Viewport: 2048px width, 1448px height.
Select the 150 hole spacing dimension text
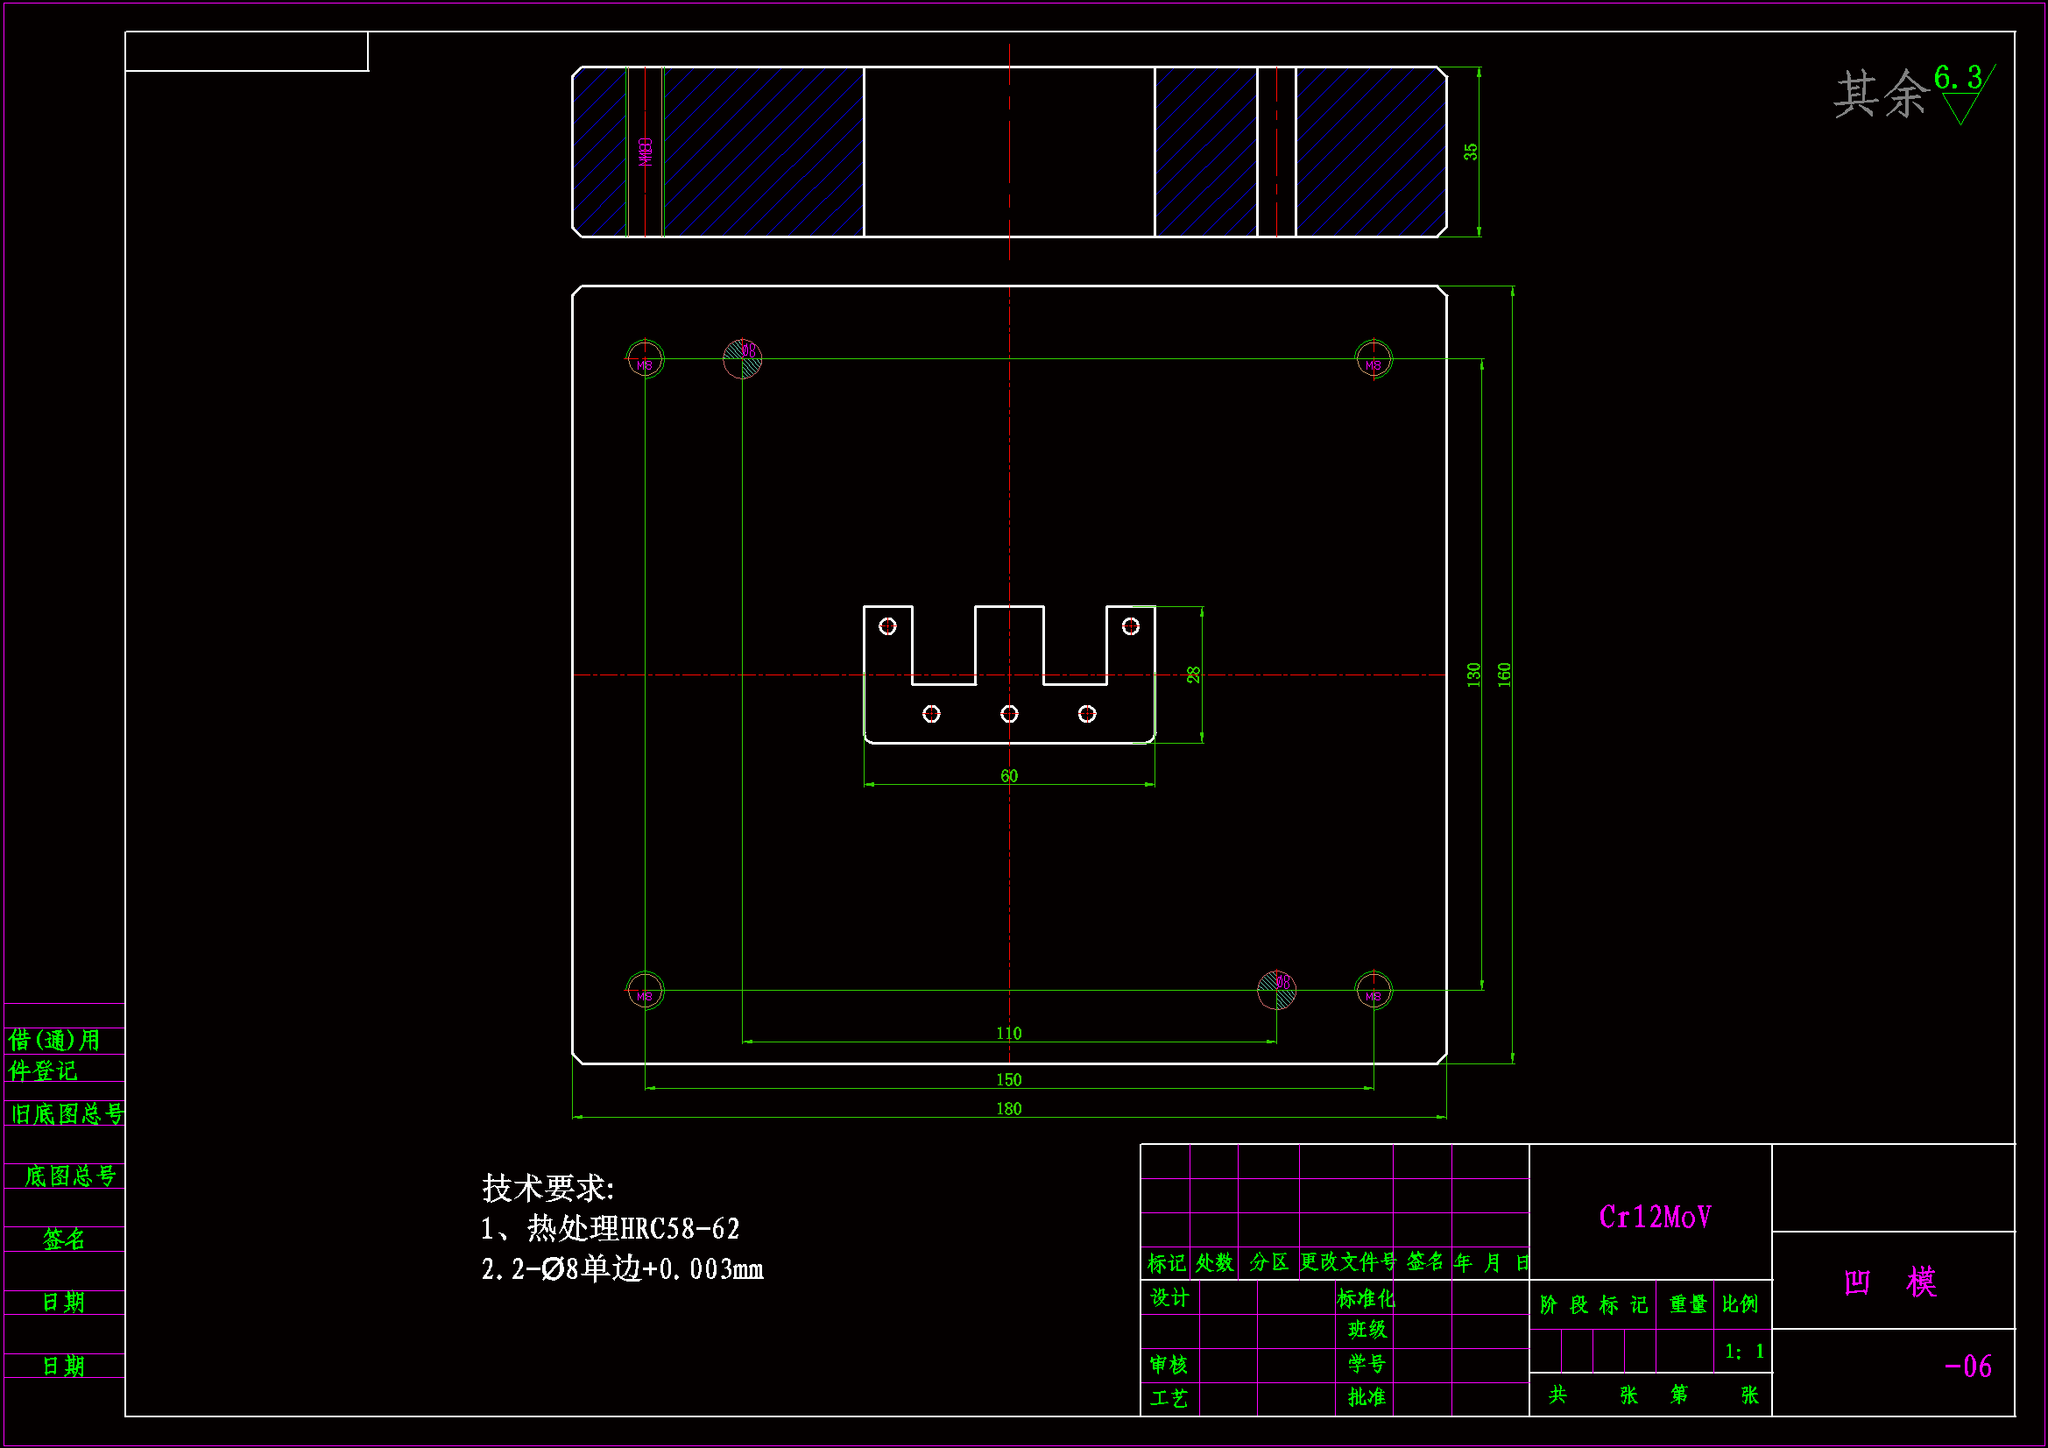point(1008,1079)
